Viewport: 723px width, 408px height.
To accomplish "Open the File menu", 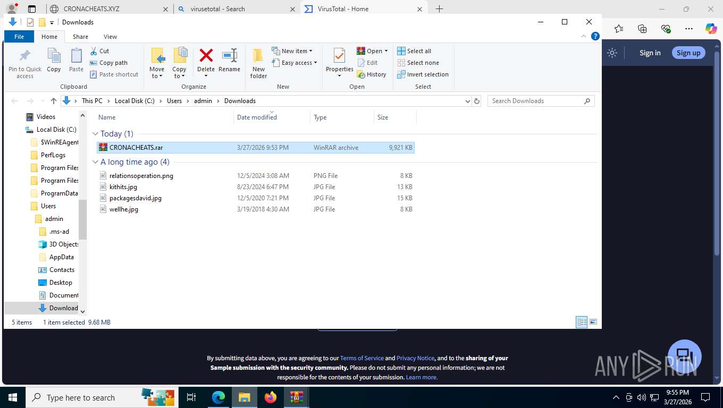I will click(x=19, y=37).
